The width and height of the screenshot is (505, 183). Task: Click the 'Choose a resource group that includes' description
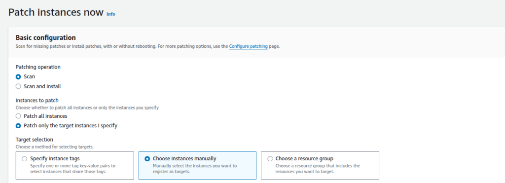coord(318,169)
